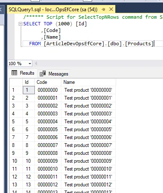Viewport: 163px width, 193px height.
Task: Select row header number 4
Action: [x=16, y=114]
